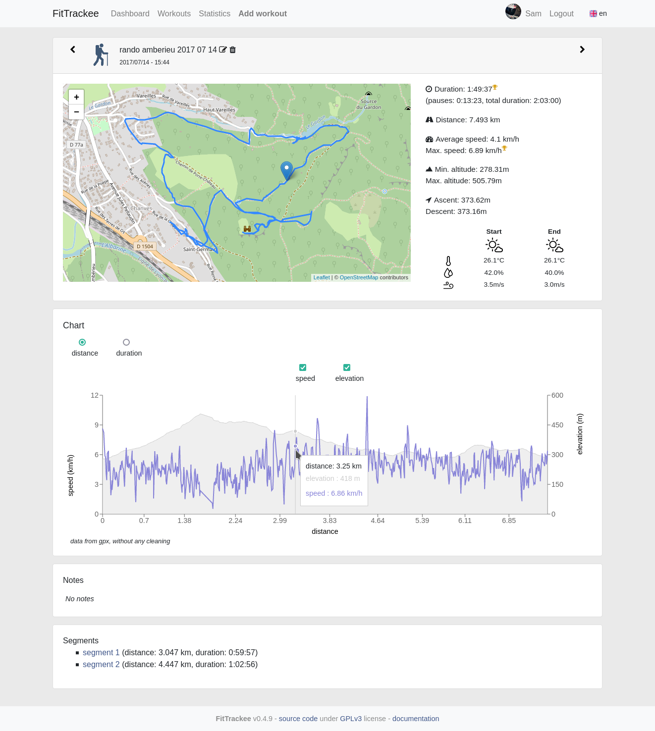Open the documentation link in footer
Image resolution: width=655 pixels, height=731 pixels.
click(415, 719)
